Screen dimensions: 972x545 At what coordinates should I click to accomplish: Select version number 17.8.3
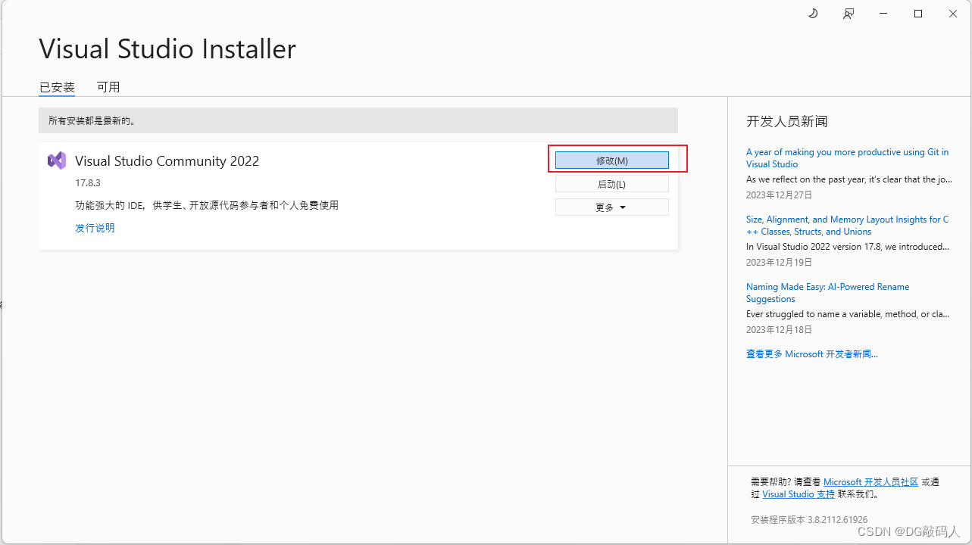pyautogui.click(x=88, y=183)
